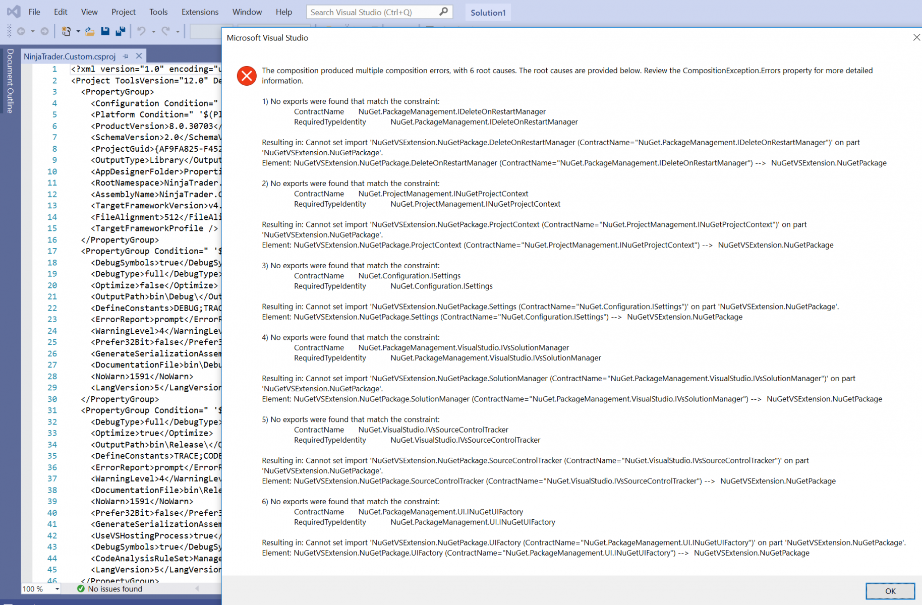Click the <TargetFrameworkProfile /> line
The height and width of the screenshot is (605, 922).
pyautogui.click(x=154, y=228)
